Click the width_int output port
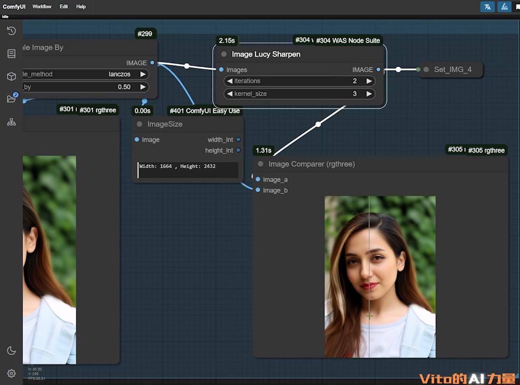Image resolution: width=520 pixels, height=385 pixels. 238,140
